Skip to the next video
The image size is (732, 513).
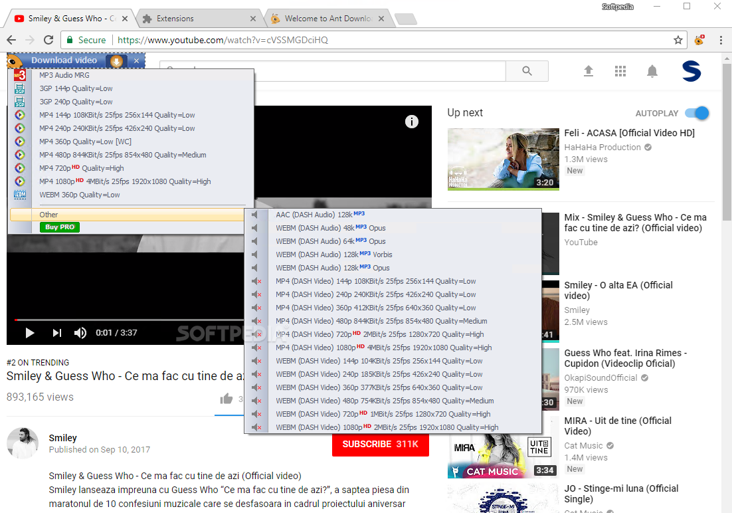57,333
